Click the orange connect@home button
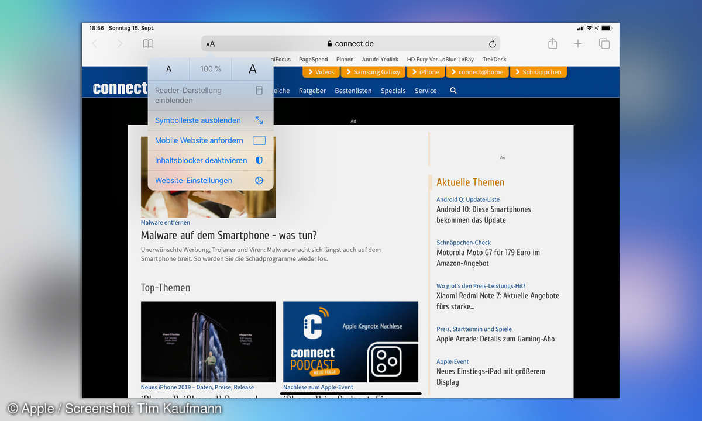This screenshot has height=421, width=702. (477, 72)
